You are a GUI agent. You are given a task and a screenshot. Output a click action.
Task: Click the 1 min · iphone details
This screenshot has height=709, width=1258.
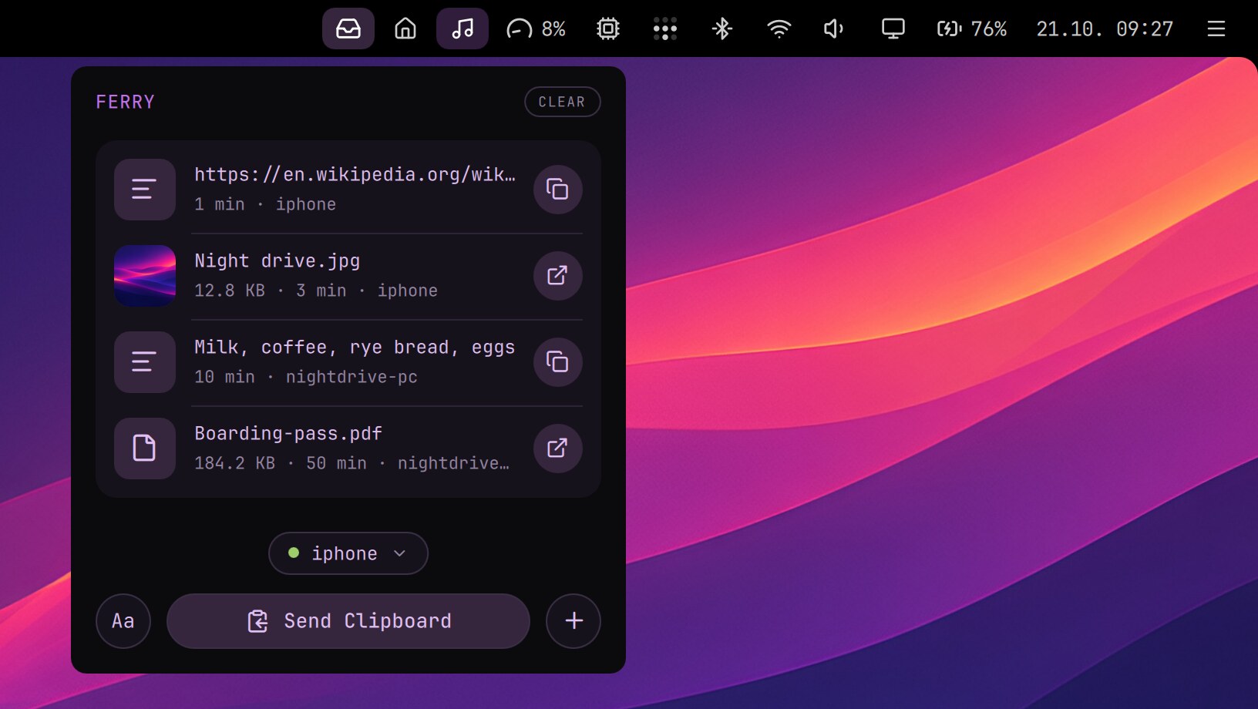pos(265,204)
